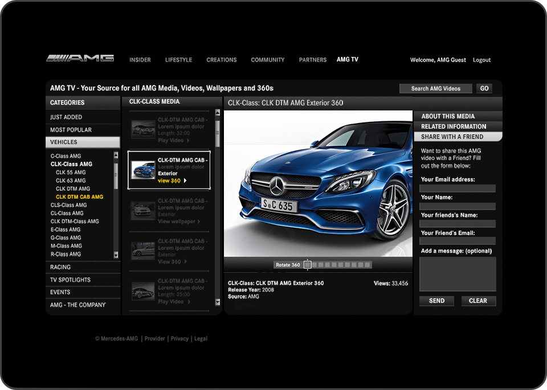The width and height of the screenshot is (547, 390).
Task: Click the Rotate 360 slider handle
Action: coord(307,265)
